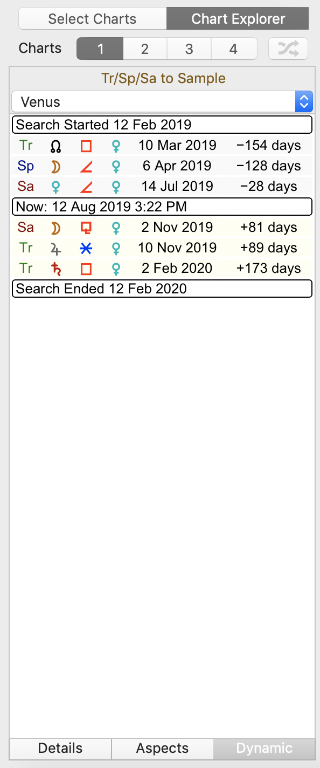Viewport: 320px width, 768px height.
Task: Select chart number 3
Action: pos(189,49)
